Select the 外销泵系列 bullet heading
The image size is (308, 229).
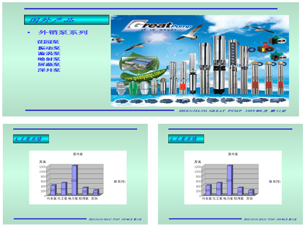63,32
